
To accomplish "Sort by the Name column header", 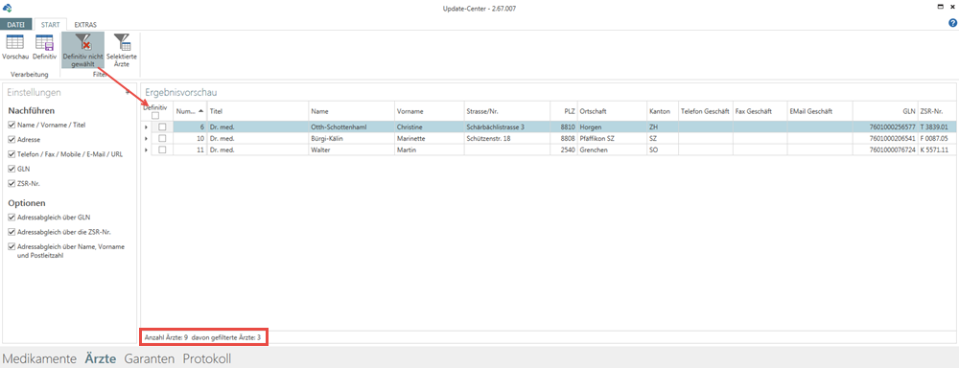I will [351, 111].
